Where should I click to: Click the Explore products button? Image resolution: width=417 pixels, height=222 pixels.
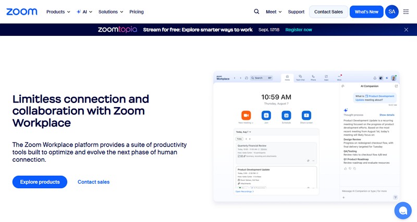tap(40, 182)
